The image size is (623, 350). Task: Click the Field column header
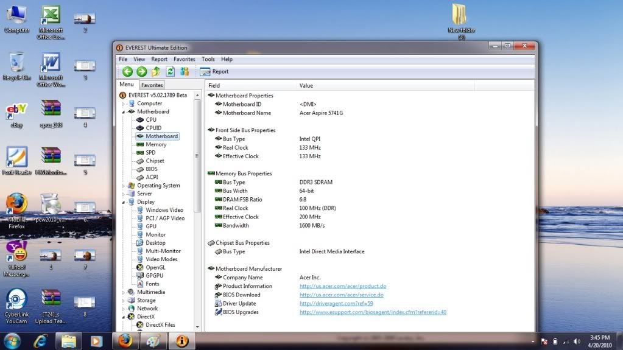point(251,85)
